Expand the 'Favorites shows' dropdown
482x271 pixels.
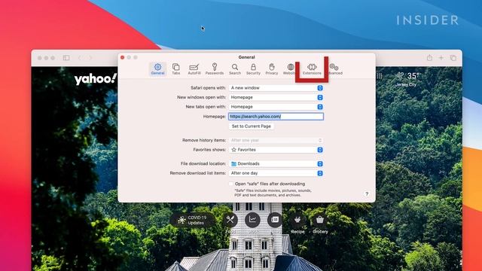pyautogui.click(x=276, y=150)
